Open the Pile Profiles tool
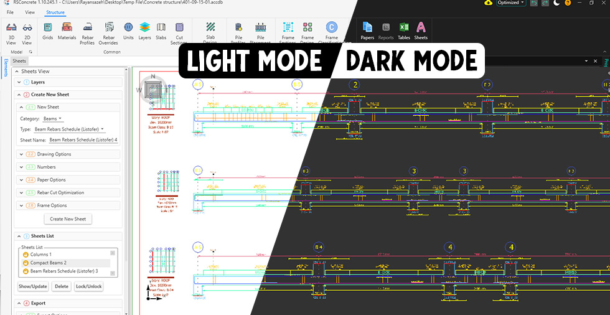The image size is (610, 315). click(x=238, y=33)
